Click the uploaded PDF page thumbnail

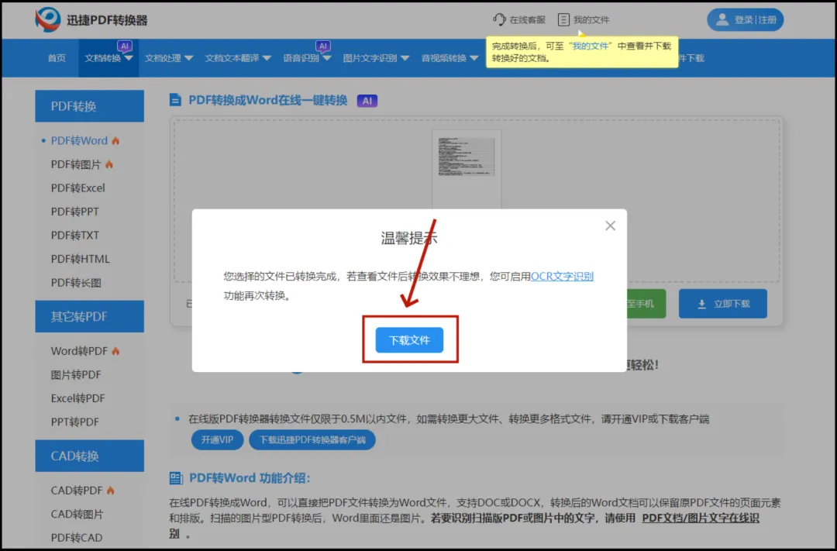tap(467, 168)
